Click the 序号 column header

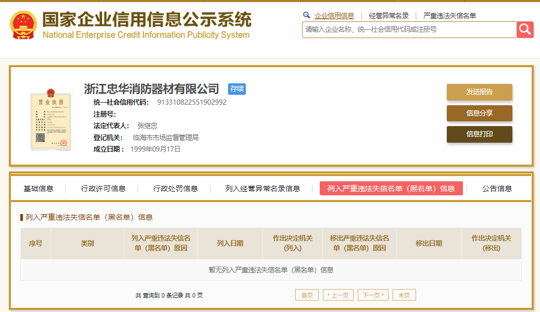coord(35,243)
